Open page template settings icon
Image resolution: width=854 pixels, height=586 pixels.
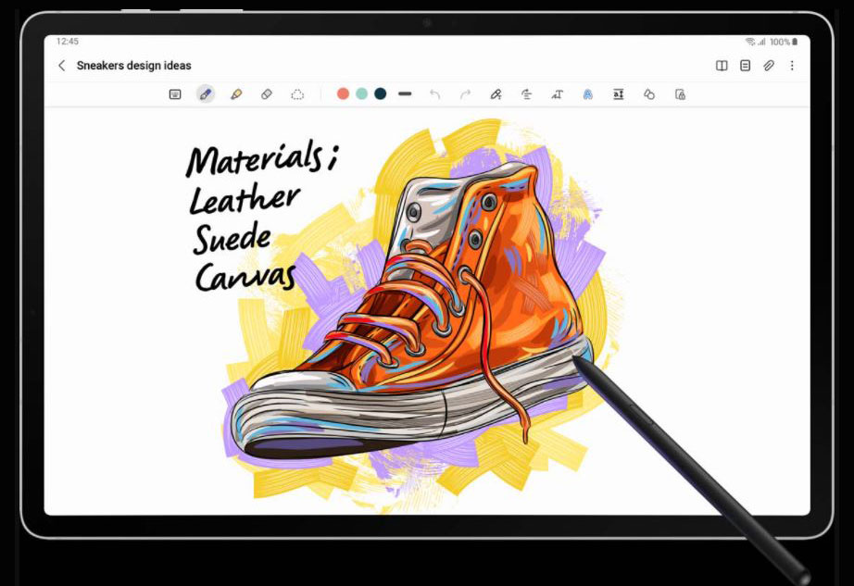pos(745,66)
